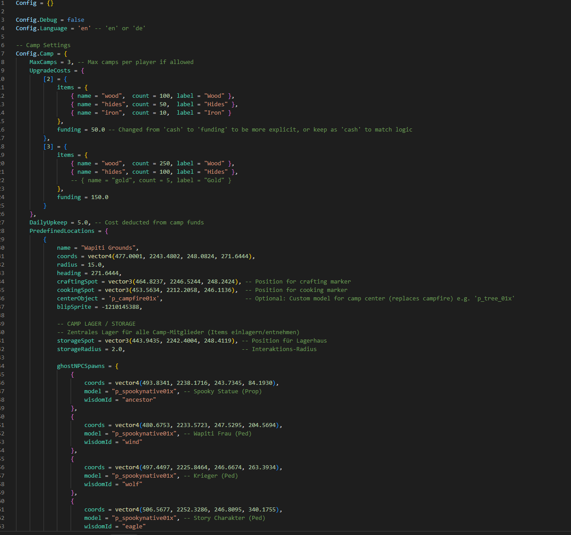Click the 'centerObject' key

coord(77,299)
